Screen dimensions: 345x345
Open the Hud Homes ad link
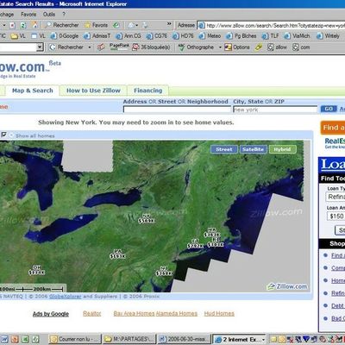click(219, 314)
